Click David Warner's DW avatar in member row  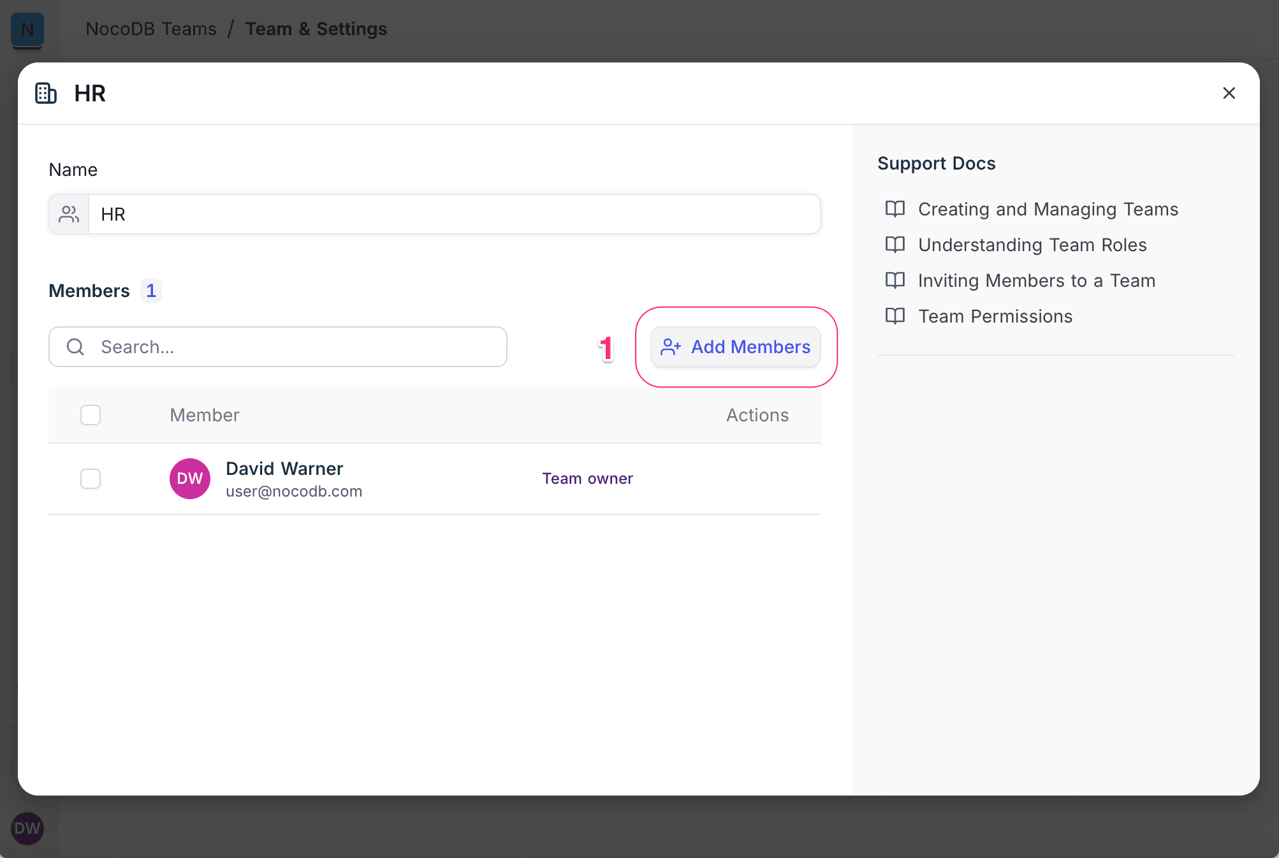(190, 479)
